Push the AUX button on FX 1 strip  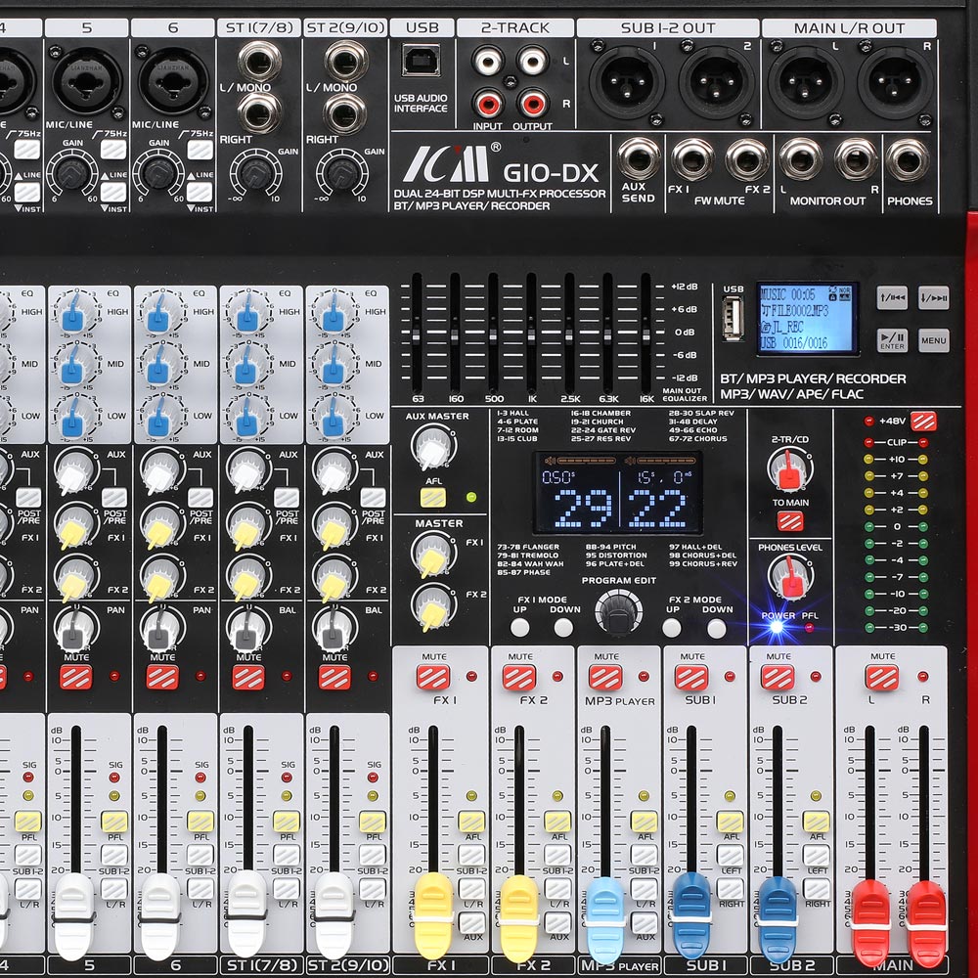point(472,922)
